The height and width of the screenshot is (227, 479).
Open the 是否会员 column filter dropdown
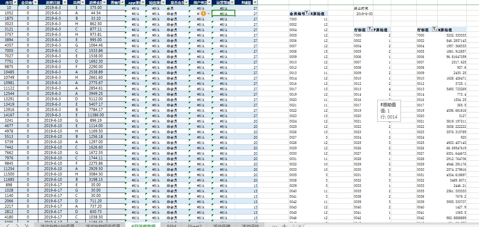tap(186, 3)
